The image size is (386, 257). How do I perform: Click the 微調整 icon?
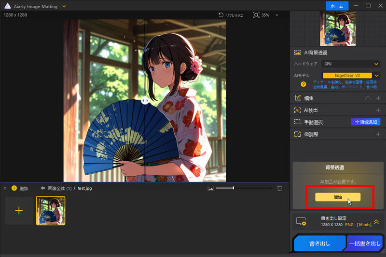coord(297,134)
